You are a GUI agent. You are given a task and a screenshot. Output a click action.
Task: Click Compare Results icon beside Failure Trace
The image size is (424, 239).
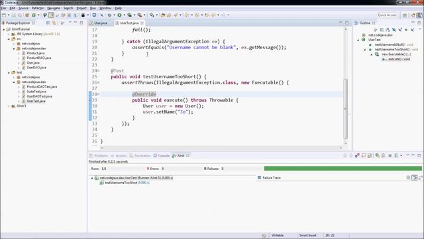(408, 178)
